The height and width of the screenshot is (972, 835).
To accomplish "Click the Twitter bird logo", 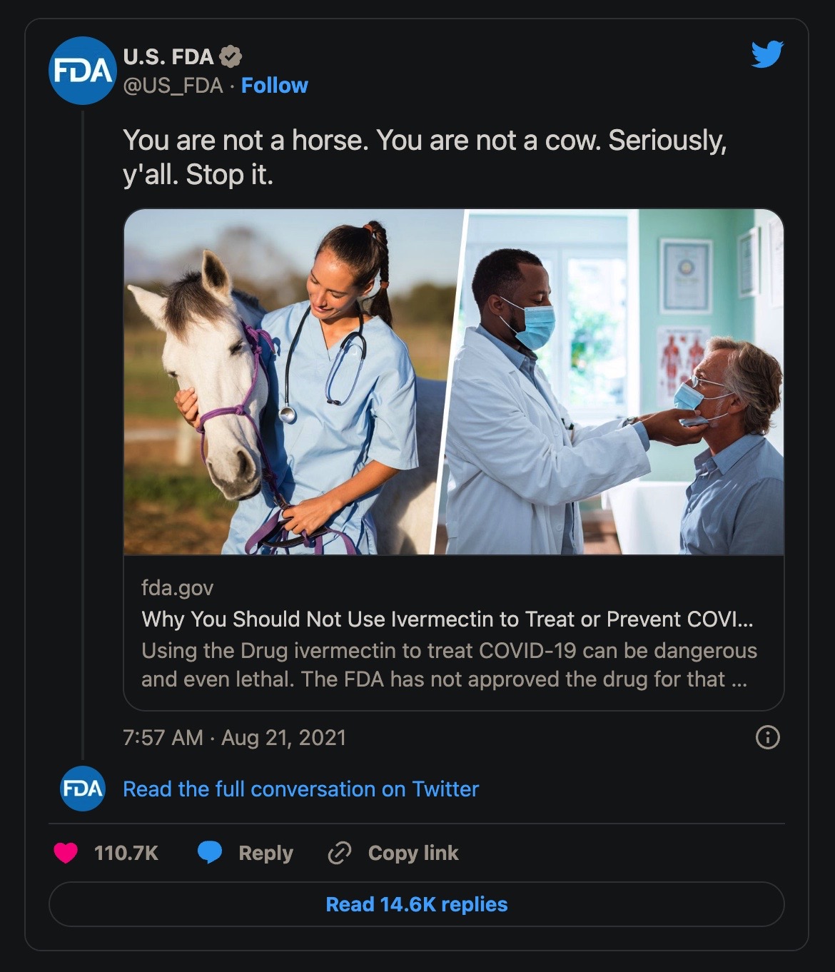I will click(767, 55).
